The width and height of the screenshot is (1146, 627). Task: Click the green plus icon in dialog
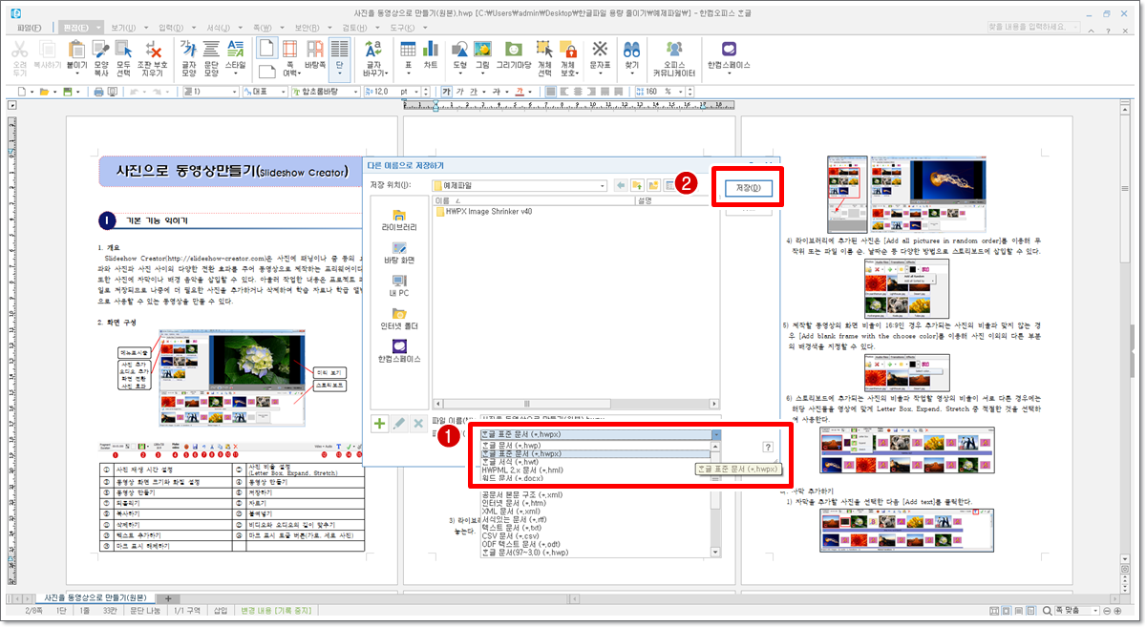coord(380,424)
